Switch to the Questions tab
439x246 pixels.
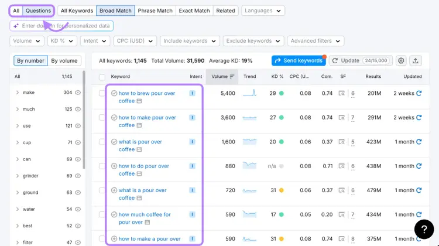(39, 11)
